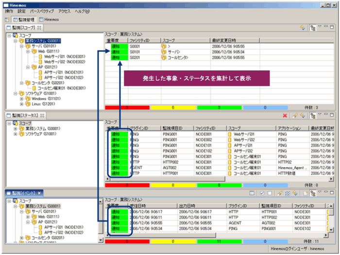Expand コールセンタ (S0201) in the 監視[イベント] tree

pyautogui.click(x=21, y=238)
